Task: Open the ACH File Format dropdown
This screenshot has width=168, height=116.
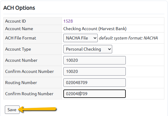Action: click(81, 38)
